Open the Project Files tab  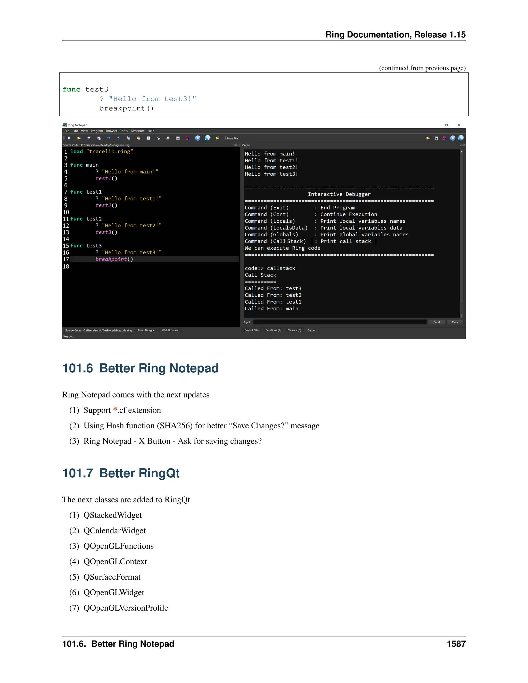click(252, 330)
